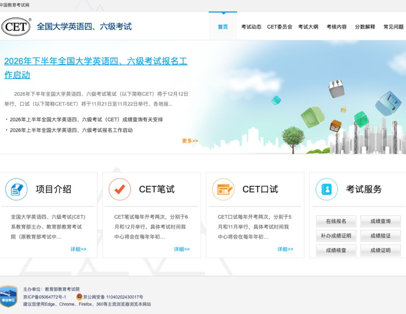The image size is (406, 314).
Task: Click the 中国教育考试网 link at top
Action: [15, 5]
